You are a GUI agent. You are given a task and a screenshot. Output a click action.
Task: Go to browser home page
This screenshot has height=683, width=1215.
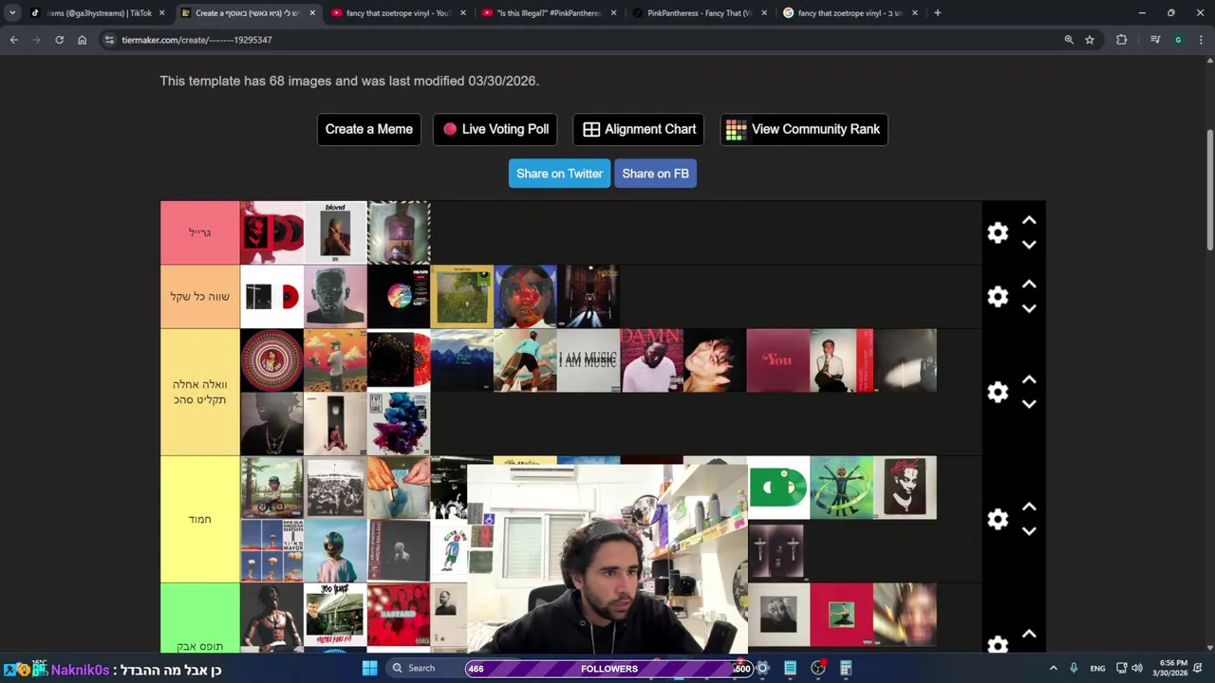point(82,40)
